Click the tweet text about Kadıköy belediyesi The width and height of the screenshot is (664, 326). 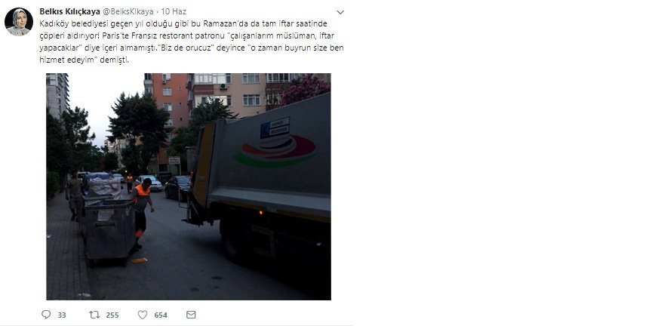click(x=192, y=42)
